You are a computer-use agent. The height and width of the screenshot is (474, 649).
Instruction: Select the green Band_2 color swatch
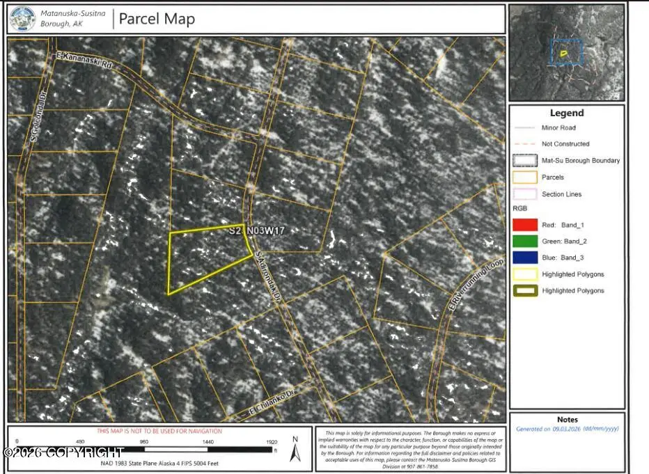point(524,242)
